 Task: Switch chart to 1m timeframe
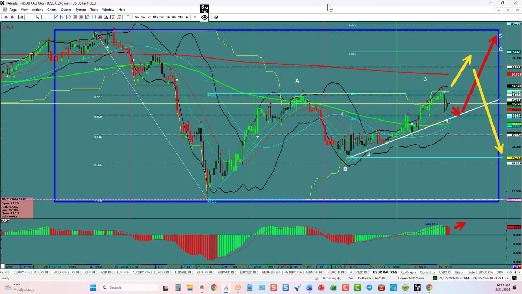[137, 17]
